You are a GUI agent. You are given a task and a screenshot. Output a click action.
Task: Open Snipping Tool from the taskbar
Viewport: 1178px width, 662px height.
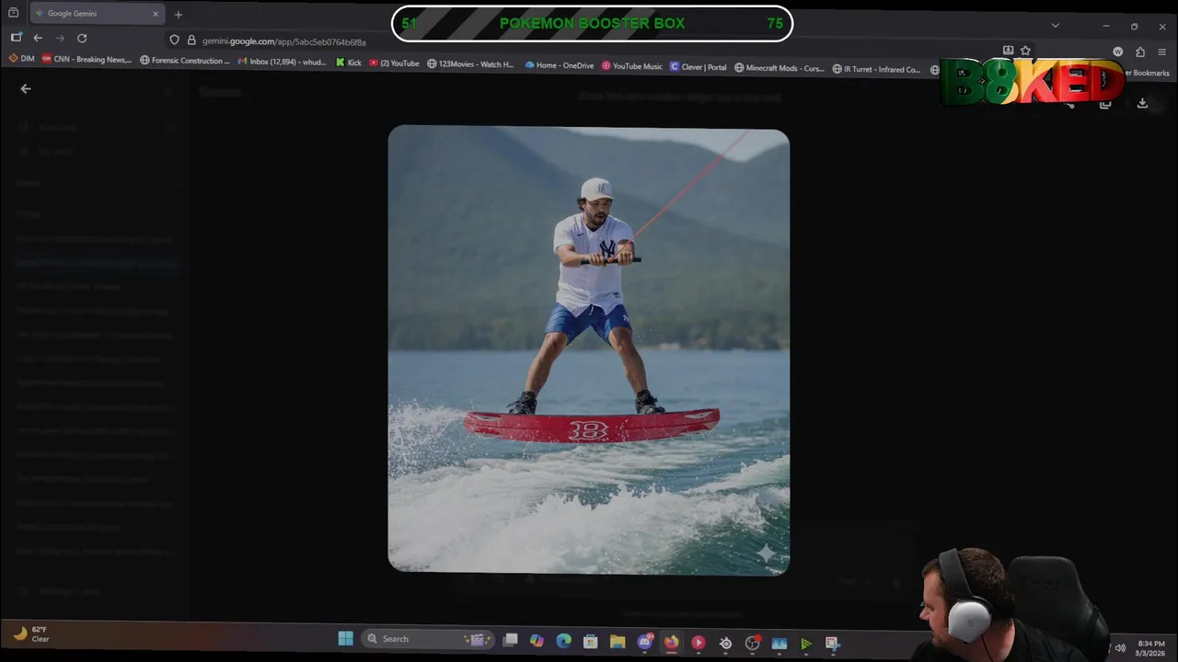point(833,645)
